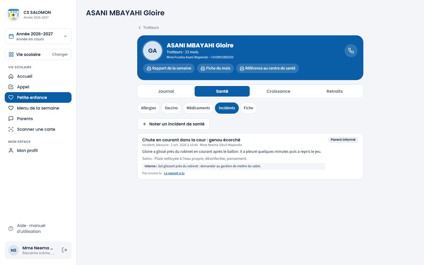
Task: Click the printer icon on Rapport de la semaine
Action: coord(149,68)
